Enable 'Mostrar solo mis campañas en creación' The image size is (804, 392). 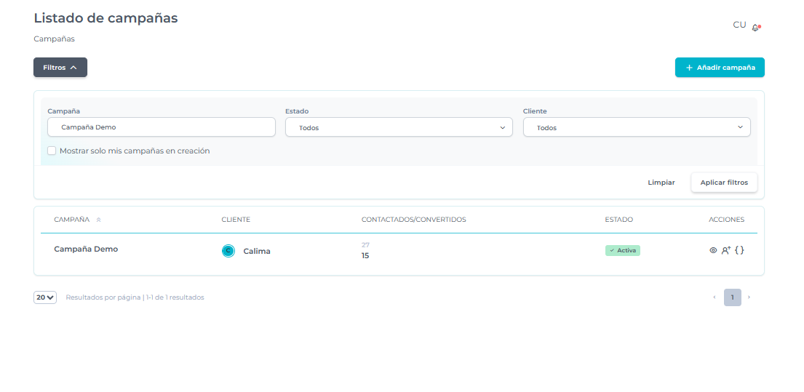click(52, 151)
